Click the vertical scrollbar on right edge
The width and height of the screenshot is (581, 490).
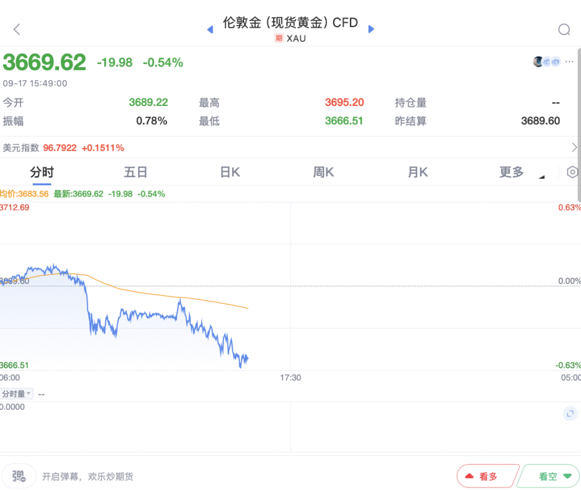pos(579,111)
